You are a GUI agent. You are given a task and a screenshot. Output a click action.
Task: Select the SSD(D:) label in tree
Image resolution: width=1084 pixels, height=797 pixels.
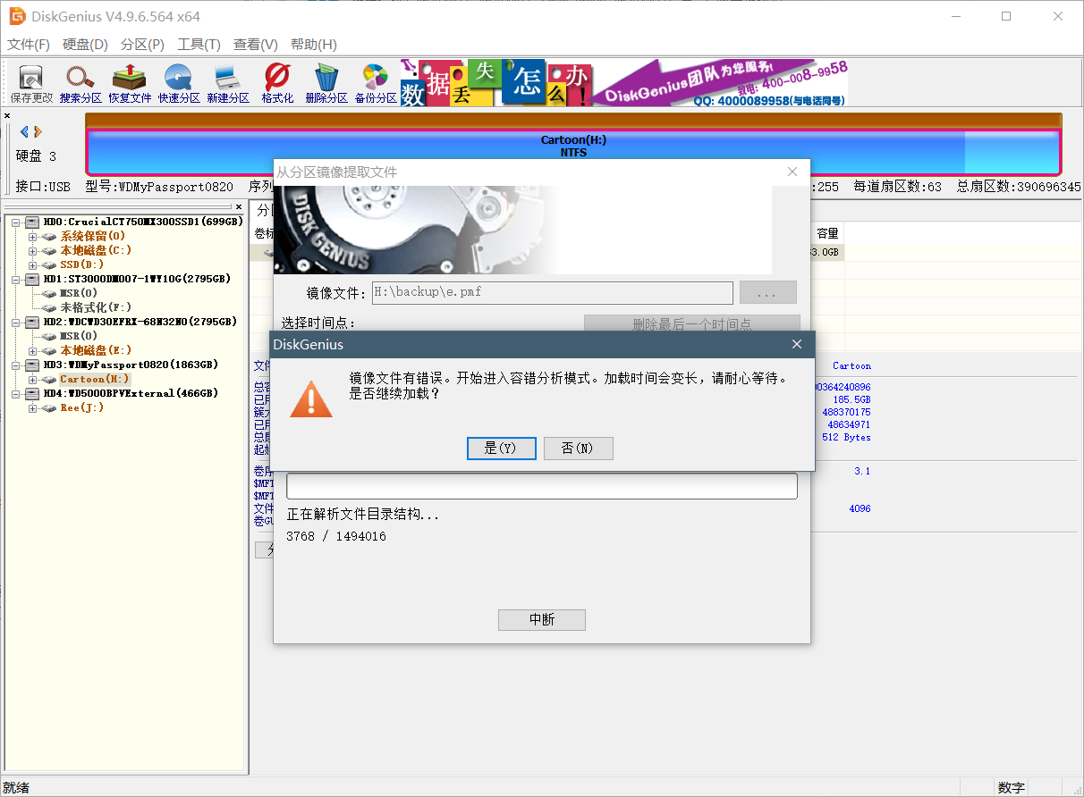pos(82,264)
